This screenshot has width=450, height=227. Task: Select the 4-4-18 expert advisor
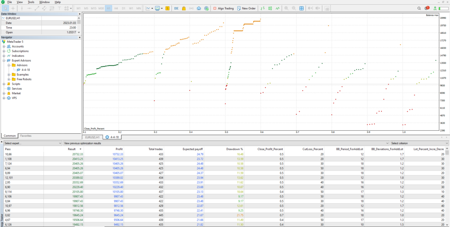click(x=25, y=70)
